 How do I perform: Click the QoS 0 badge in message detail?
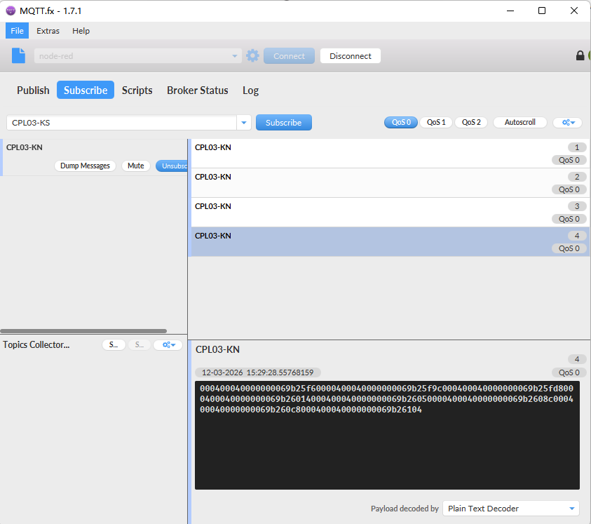[x=569, y=372]
